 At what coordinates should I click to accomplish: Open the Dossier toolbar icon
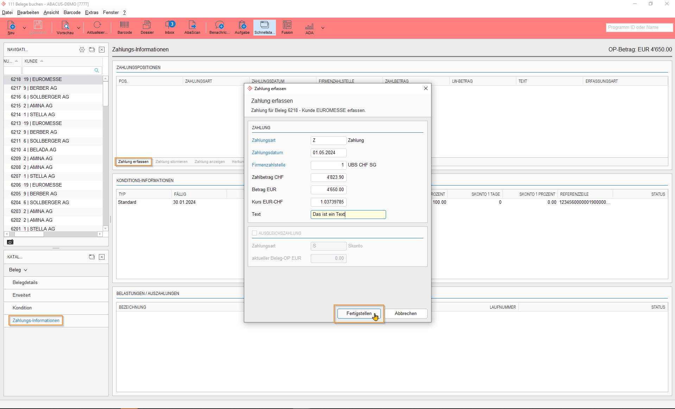147,27
